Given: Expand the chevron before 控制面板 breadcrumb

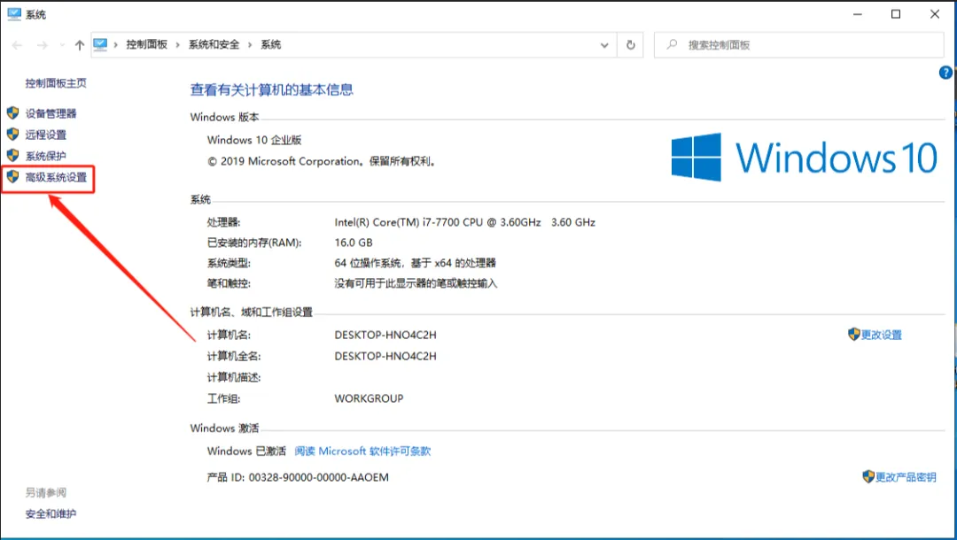Looking at the screenshot, I should pyautogui.click(x=116, y=45).
